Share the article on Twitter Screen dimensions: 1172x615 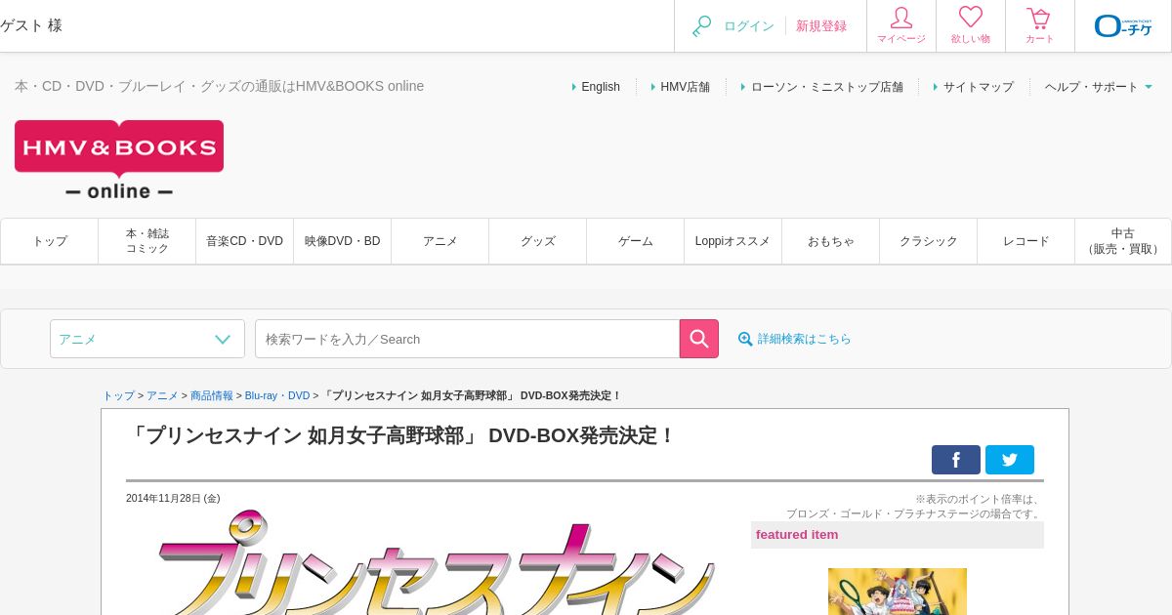point(1010,460)
